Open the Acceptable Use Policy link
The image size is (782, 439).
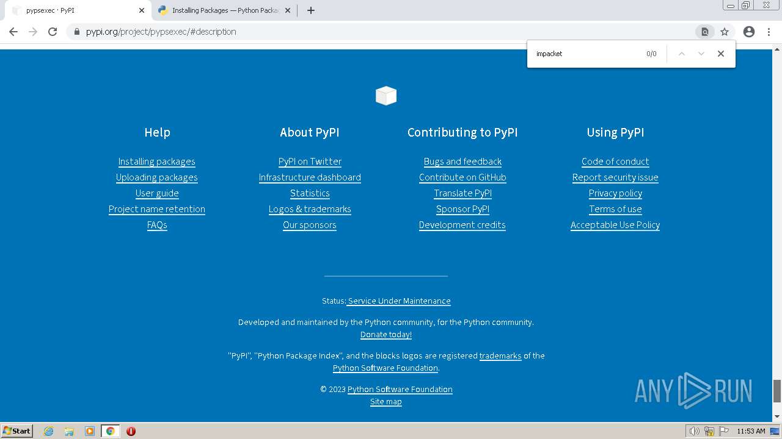pyautogui.click(x=615, y=225)
